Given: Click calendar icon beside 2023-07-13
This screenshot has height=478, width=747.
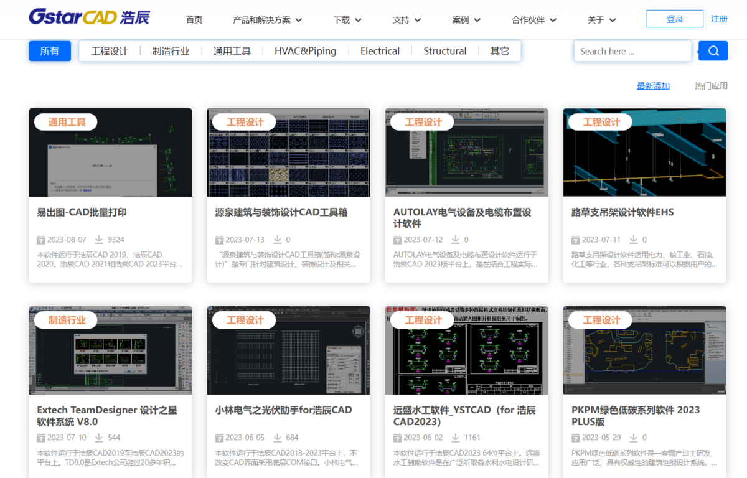Looking at the screenshot, I should (219, 240).
